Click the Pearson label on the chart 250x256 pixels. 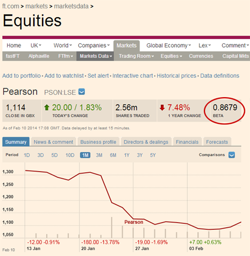coord(134,222)
